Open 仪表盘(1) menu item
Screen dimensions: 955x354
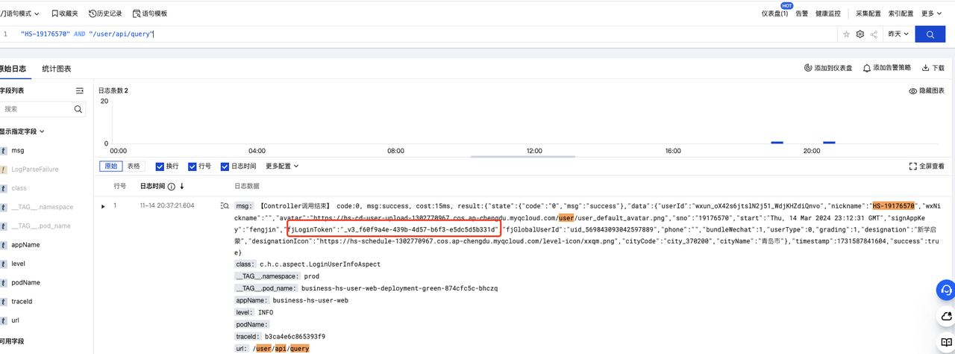tap(774, 13)
